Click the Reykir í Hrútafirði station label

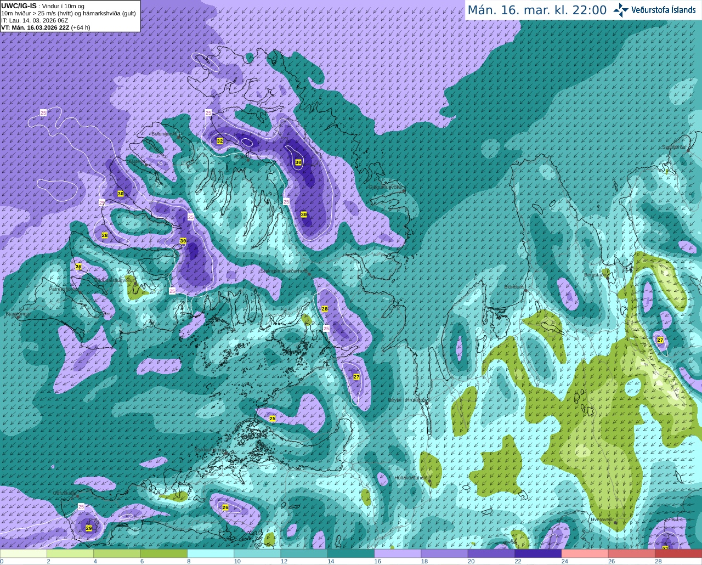pyautogui.click(x=407, y=400)
